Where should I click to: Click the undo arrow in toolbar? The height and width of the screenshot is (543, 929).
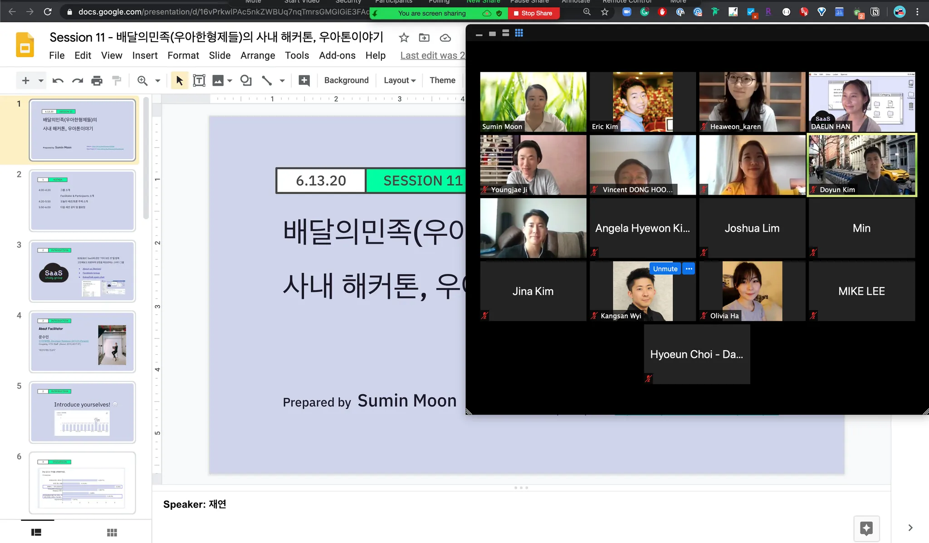click(58, 81)
